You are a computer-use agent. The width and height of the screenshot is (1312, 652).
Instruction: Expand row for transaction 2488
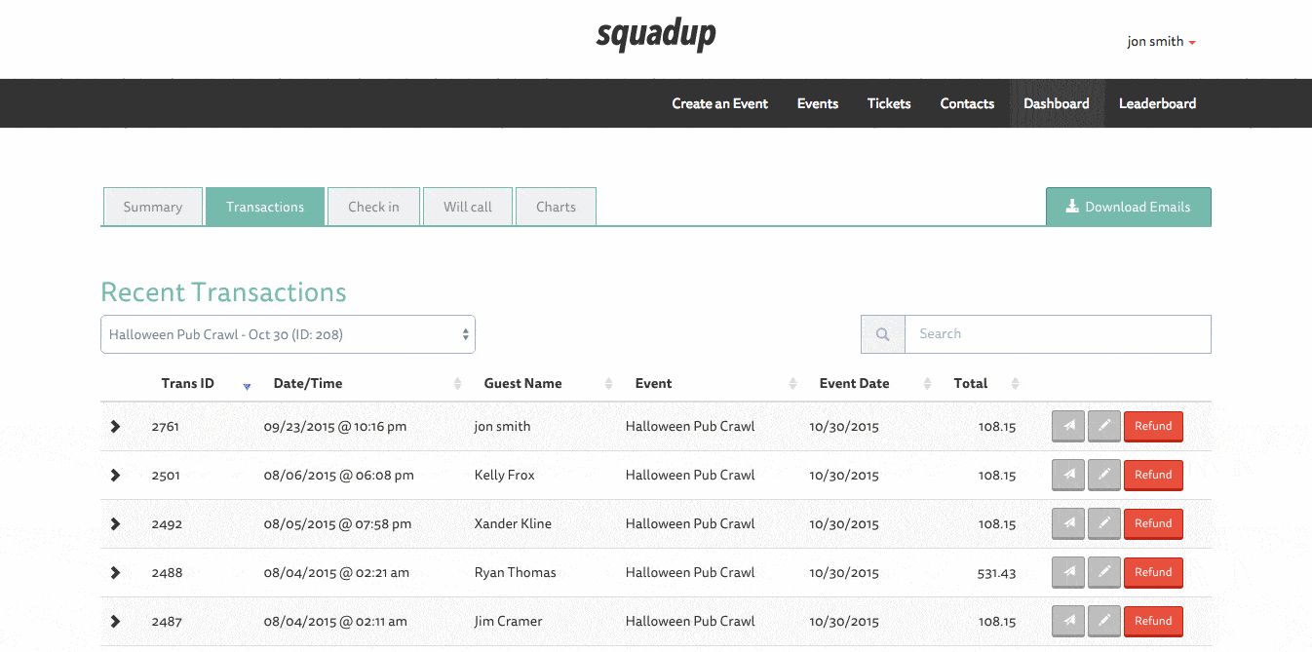[115, 573]
